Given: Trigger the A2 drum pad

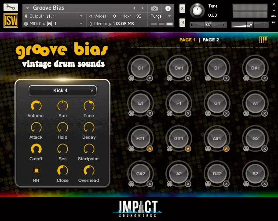Looking at the screenshot, I should 179,173.
